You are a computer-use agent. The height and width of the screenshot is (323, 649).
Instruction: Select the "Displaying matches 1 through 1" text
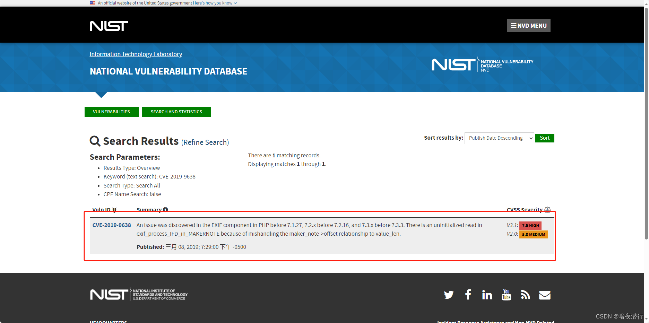click(x=287, y=164)
